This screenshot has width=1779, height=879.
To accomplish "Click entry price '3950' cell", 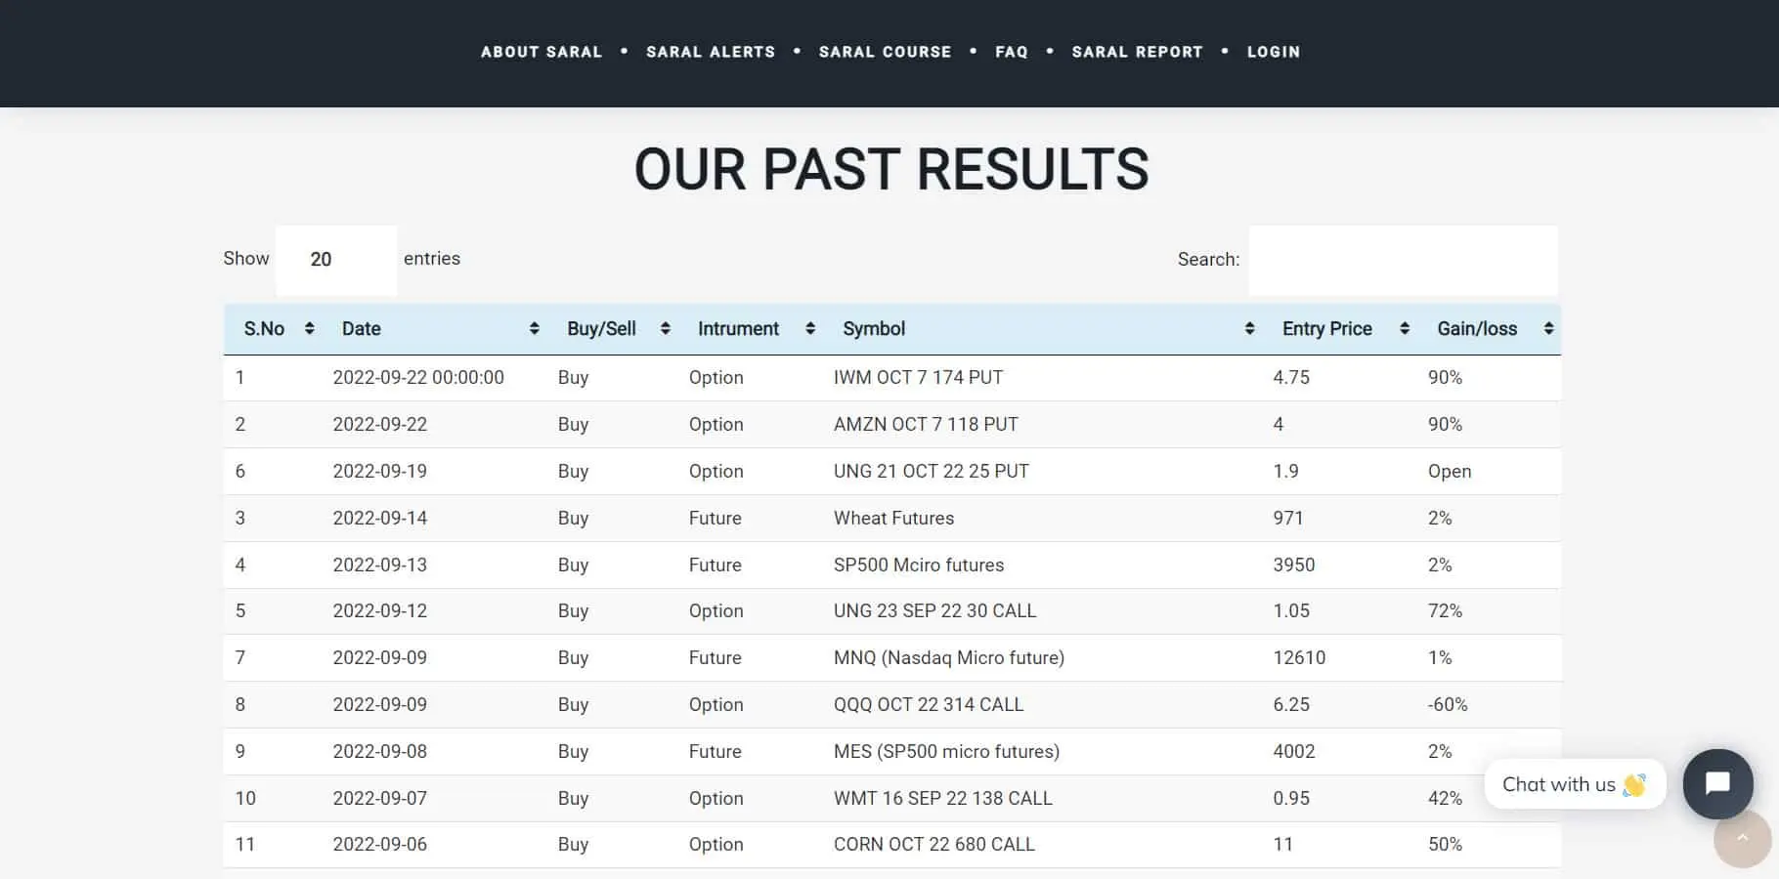I will [1294, 565].
